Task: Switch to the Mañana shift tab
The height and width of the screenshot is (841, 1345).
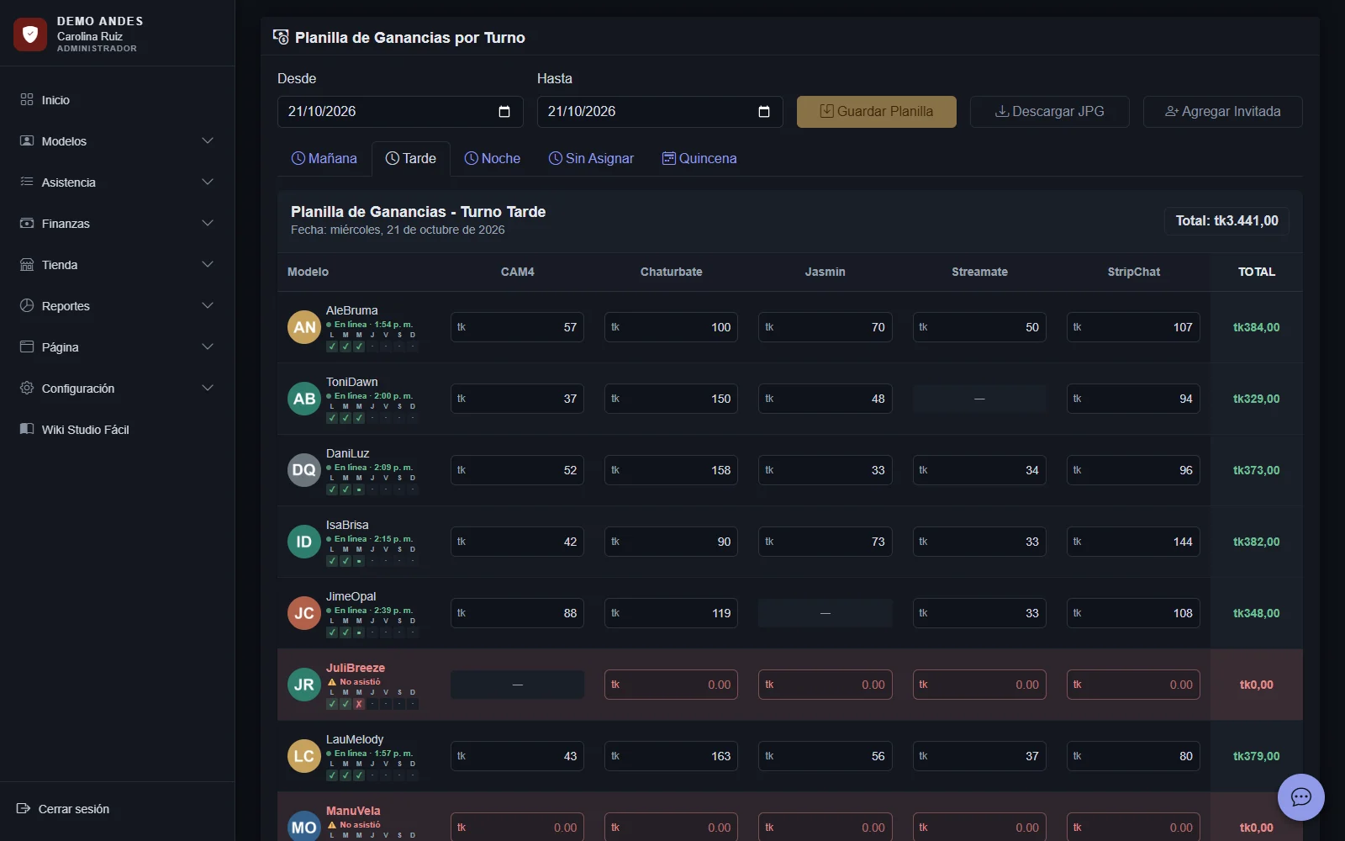Action: pyautogui.click(x=324, y=158)
